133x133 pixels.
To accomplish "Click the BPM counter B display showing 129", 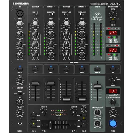I will click(113, 50).
